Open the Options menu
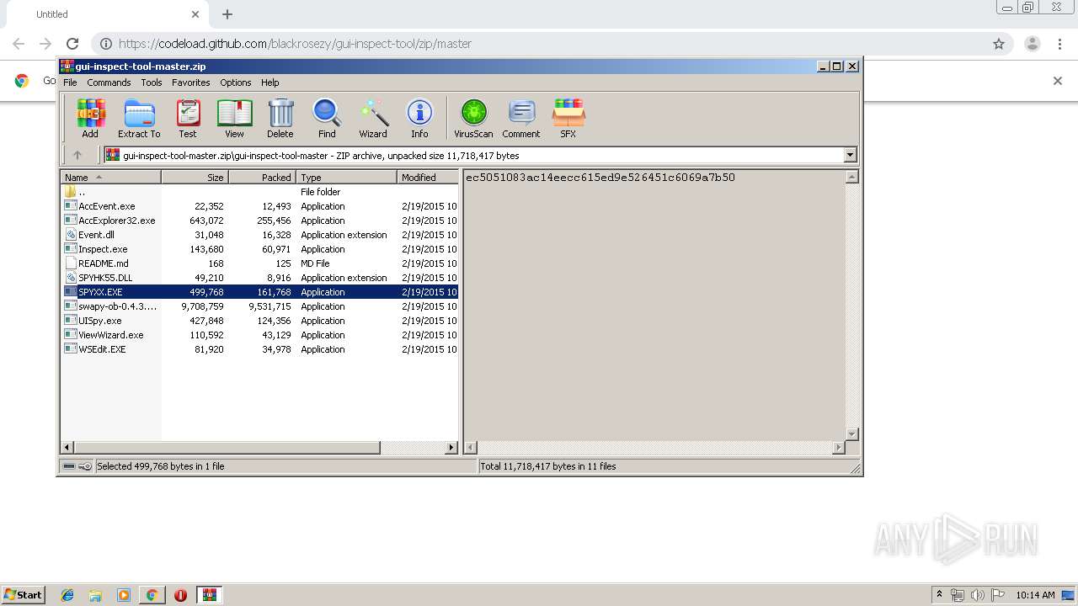The image size is (1078, 606). 236,82
